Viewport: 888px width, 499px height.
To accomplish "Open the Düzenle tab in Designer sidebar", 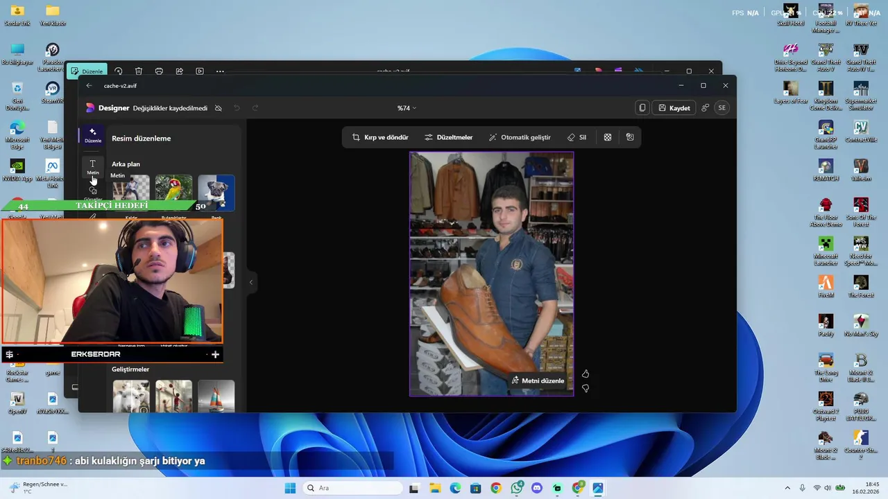I will click(x=93, y=134).
